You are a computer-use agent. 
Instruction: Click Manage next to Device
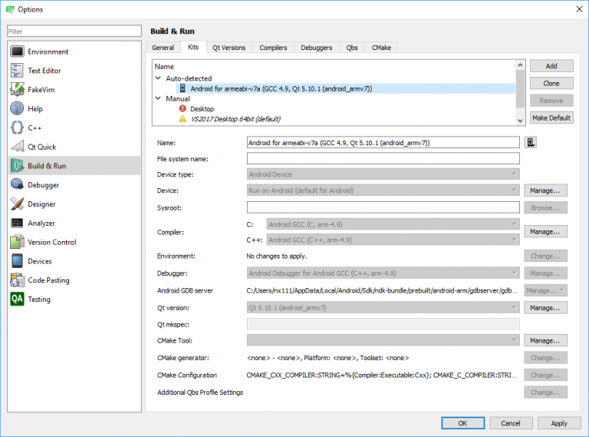pyautogui.click(x=545, y=190)
